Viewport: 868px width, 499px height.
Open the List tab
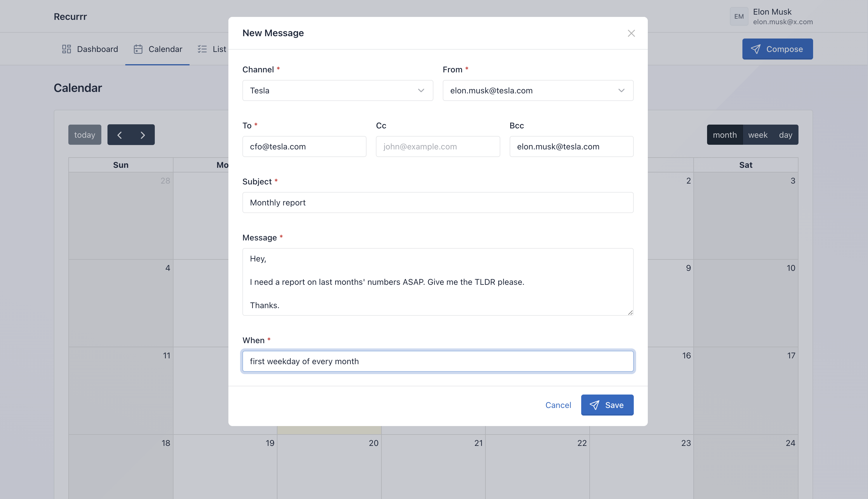pyautogui.click(x=212, y=49)
